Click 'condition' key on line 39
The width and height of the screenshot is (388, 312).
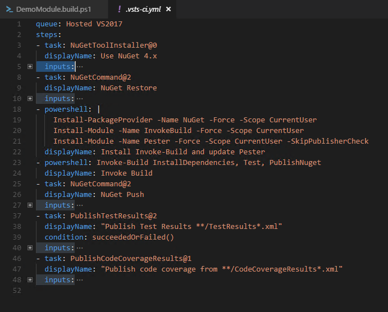[64, 237]
